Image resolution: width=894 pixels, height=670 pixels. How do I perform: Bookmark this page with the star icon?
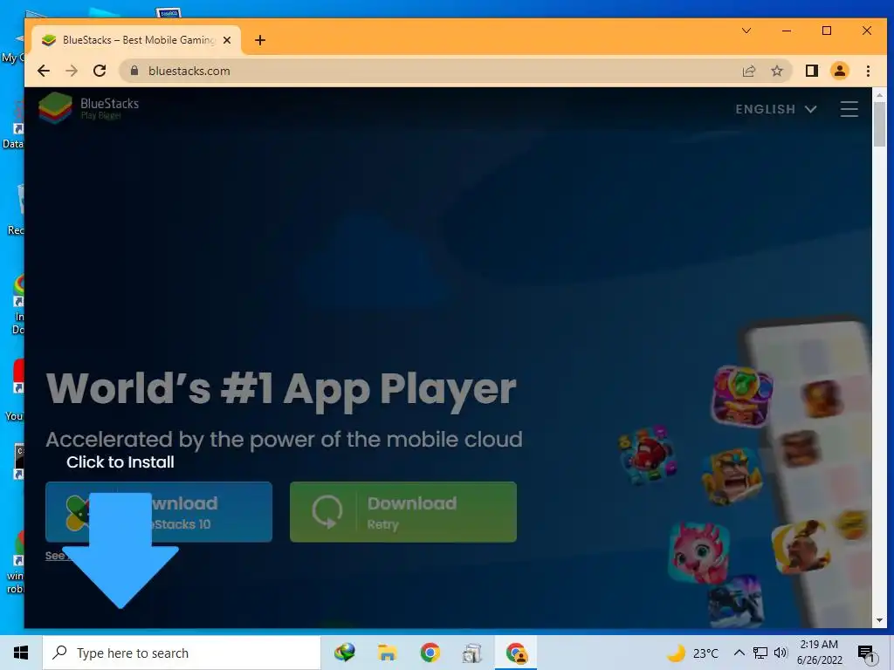click(776, 71)
